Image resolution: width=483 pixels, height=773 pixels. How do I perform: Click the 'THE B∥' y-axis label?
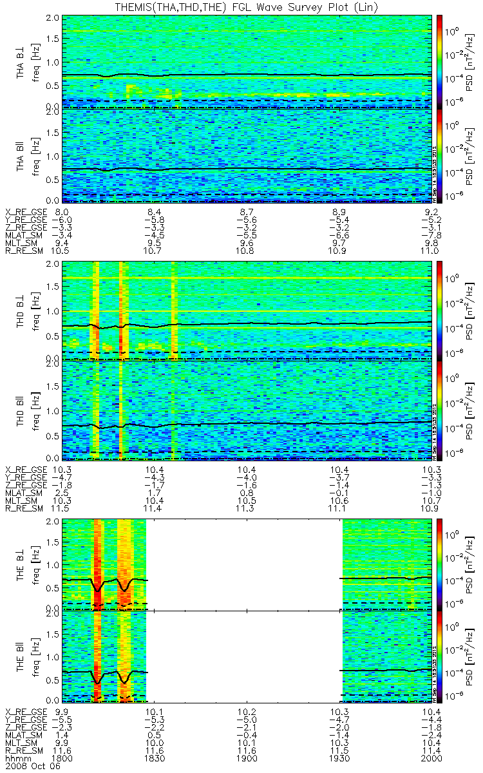click(x=20, y=657)
